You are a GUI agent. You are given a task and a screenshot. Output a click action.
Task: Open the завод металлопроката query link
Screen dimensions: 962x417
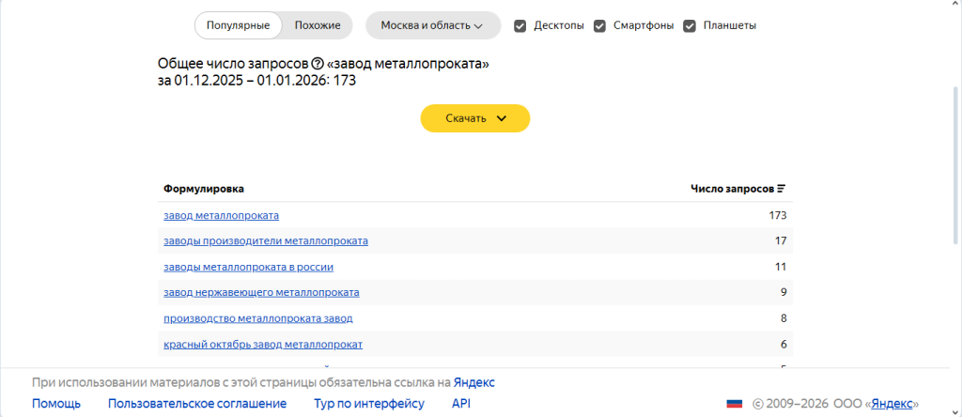pos(221,215)
